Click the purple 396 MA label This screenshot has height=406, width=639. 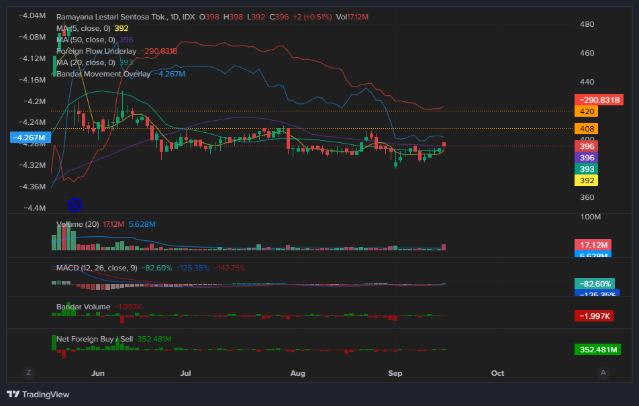[586, 158]
